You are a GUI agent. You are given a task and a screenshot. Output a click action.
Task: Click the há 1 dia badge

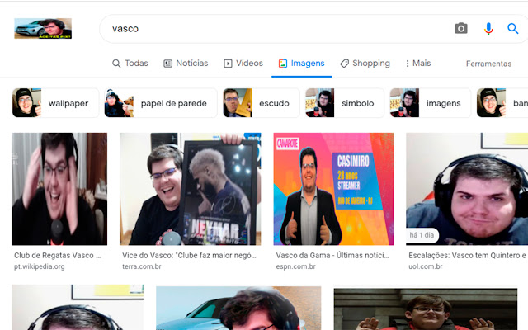[422, 235]
